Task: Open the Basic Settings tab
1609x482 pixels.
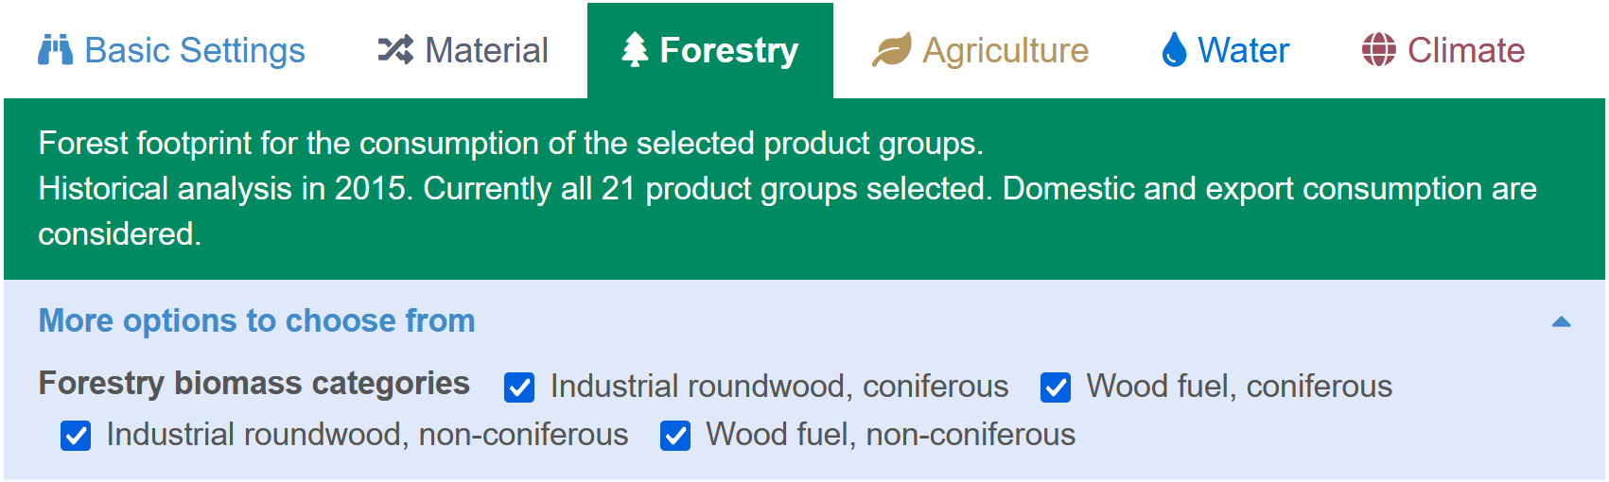Action: point(171,50)
